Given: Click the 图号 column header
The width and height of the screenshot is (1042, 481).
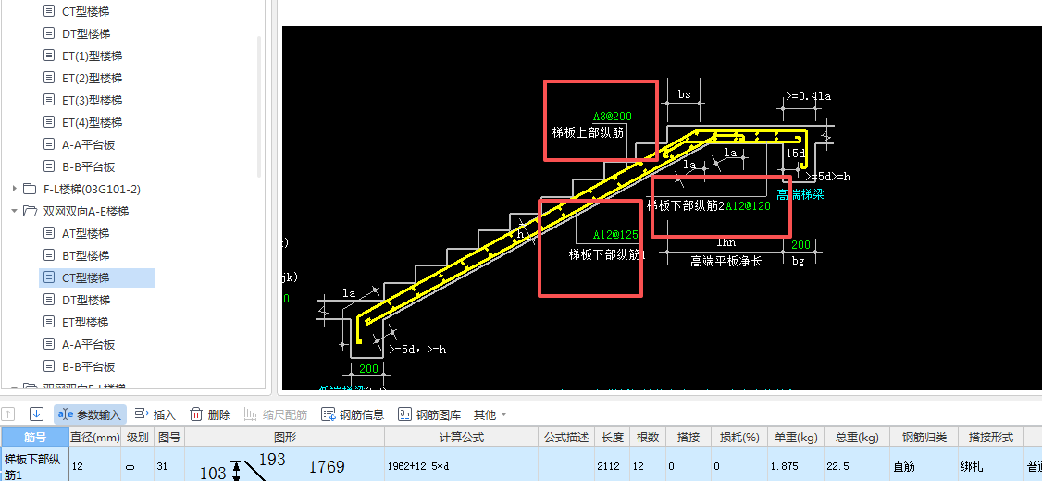Looking at the screenshot, I should pyautogui.click(x=168, y=437).
